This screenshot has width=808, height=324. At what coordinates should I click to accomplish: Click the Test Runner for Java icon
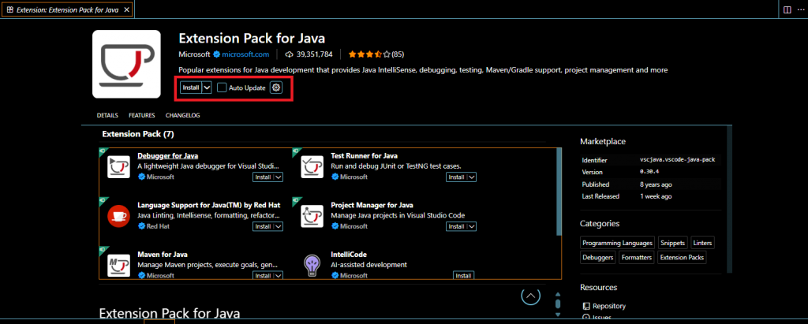point(312,167)
